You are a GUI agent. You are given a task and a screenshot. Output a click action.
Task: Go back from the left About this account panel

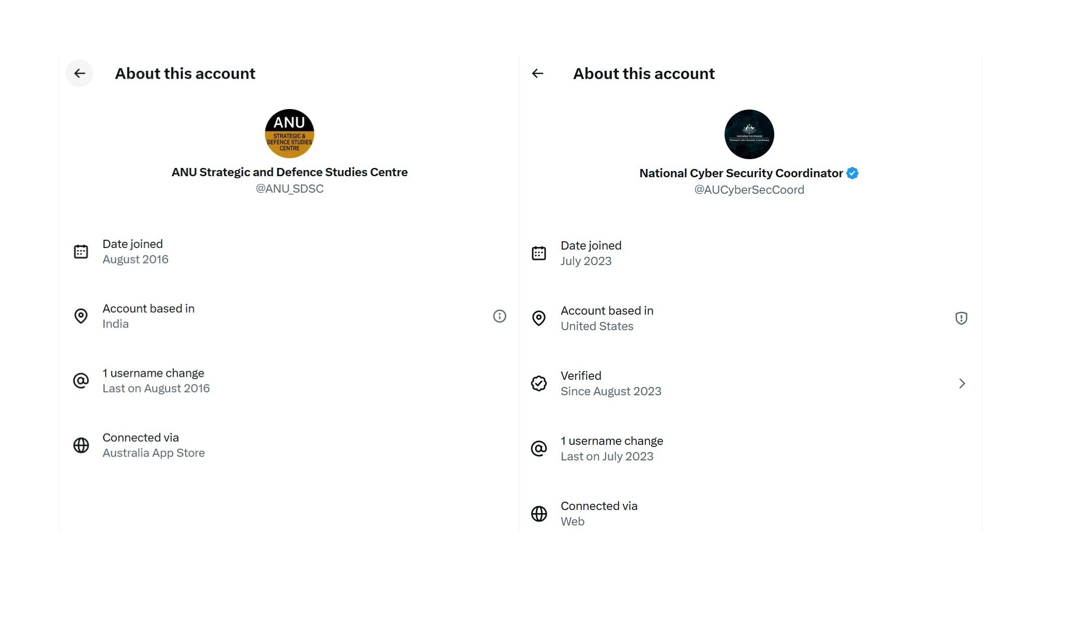(80, 73)
